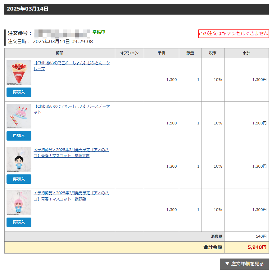Click the 合計金額 label

coord(213,247)
